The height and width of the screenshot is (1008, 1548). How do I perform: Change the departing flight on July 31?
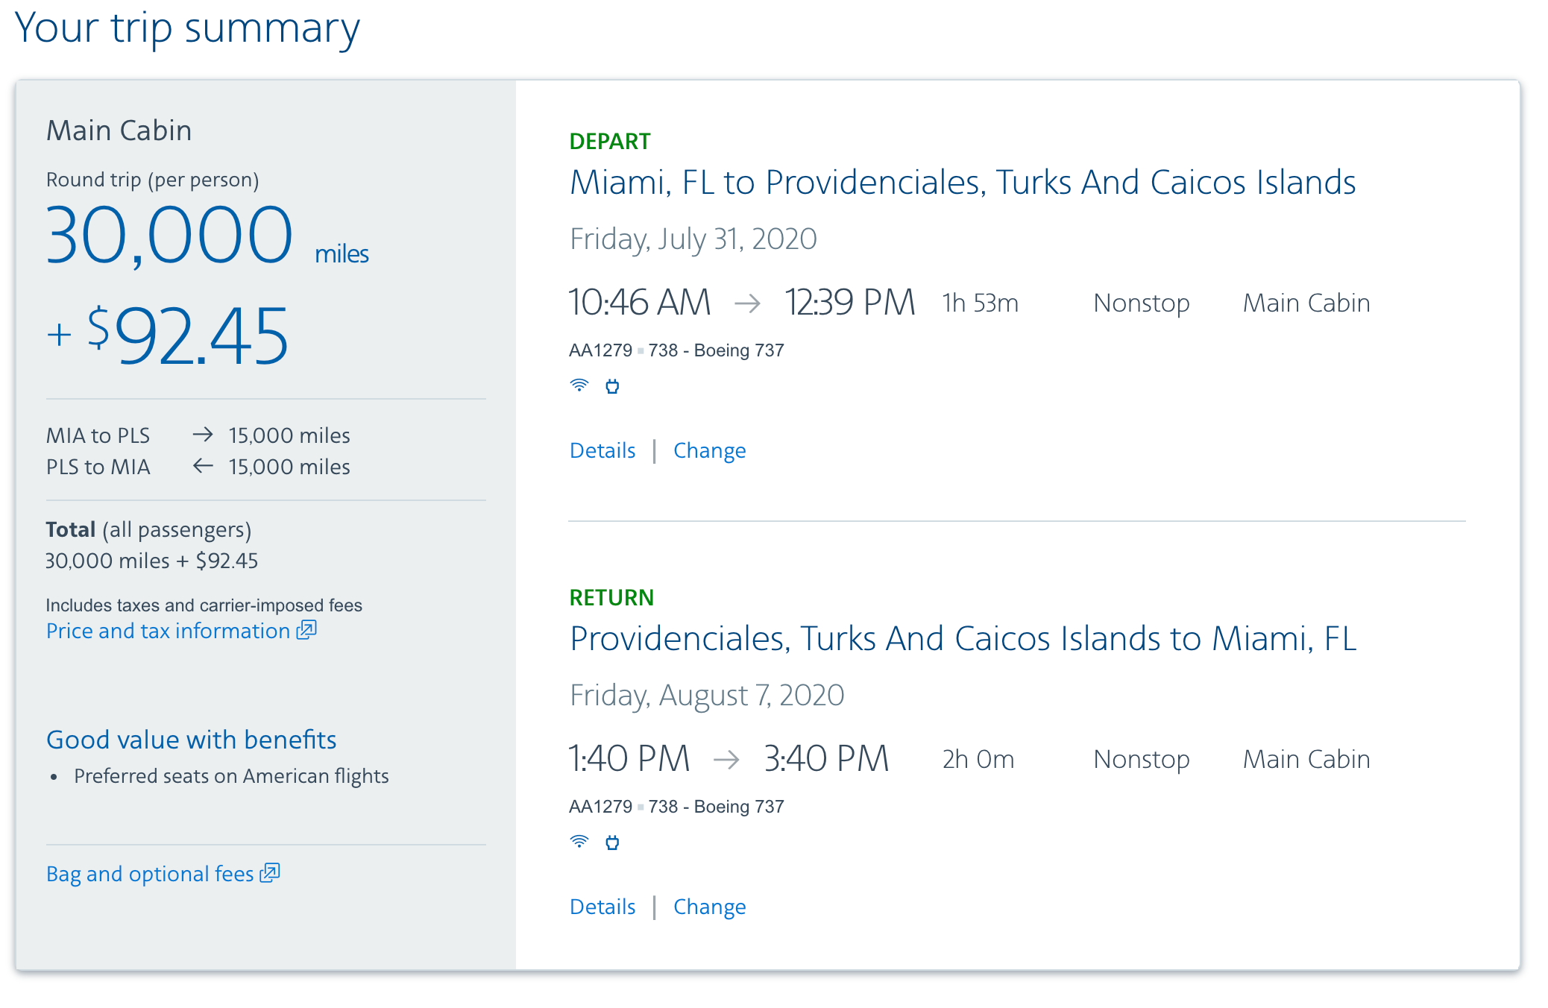(709, 450)
